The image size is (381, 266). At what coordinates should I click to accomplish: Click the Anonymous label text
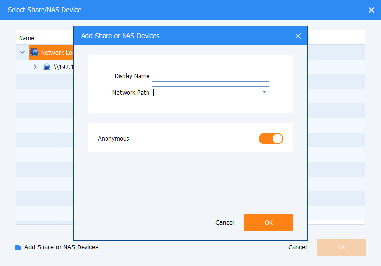(113, 139)
